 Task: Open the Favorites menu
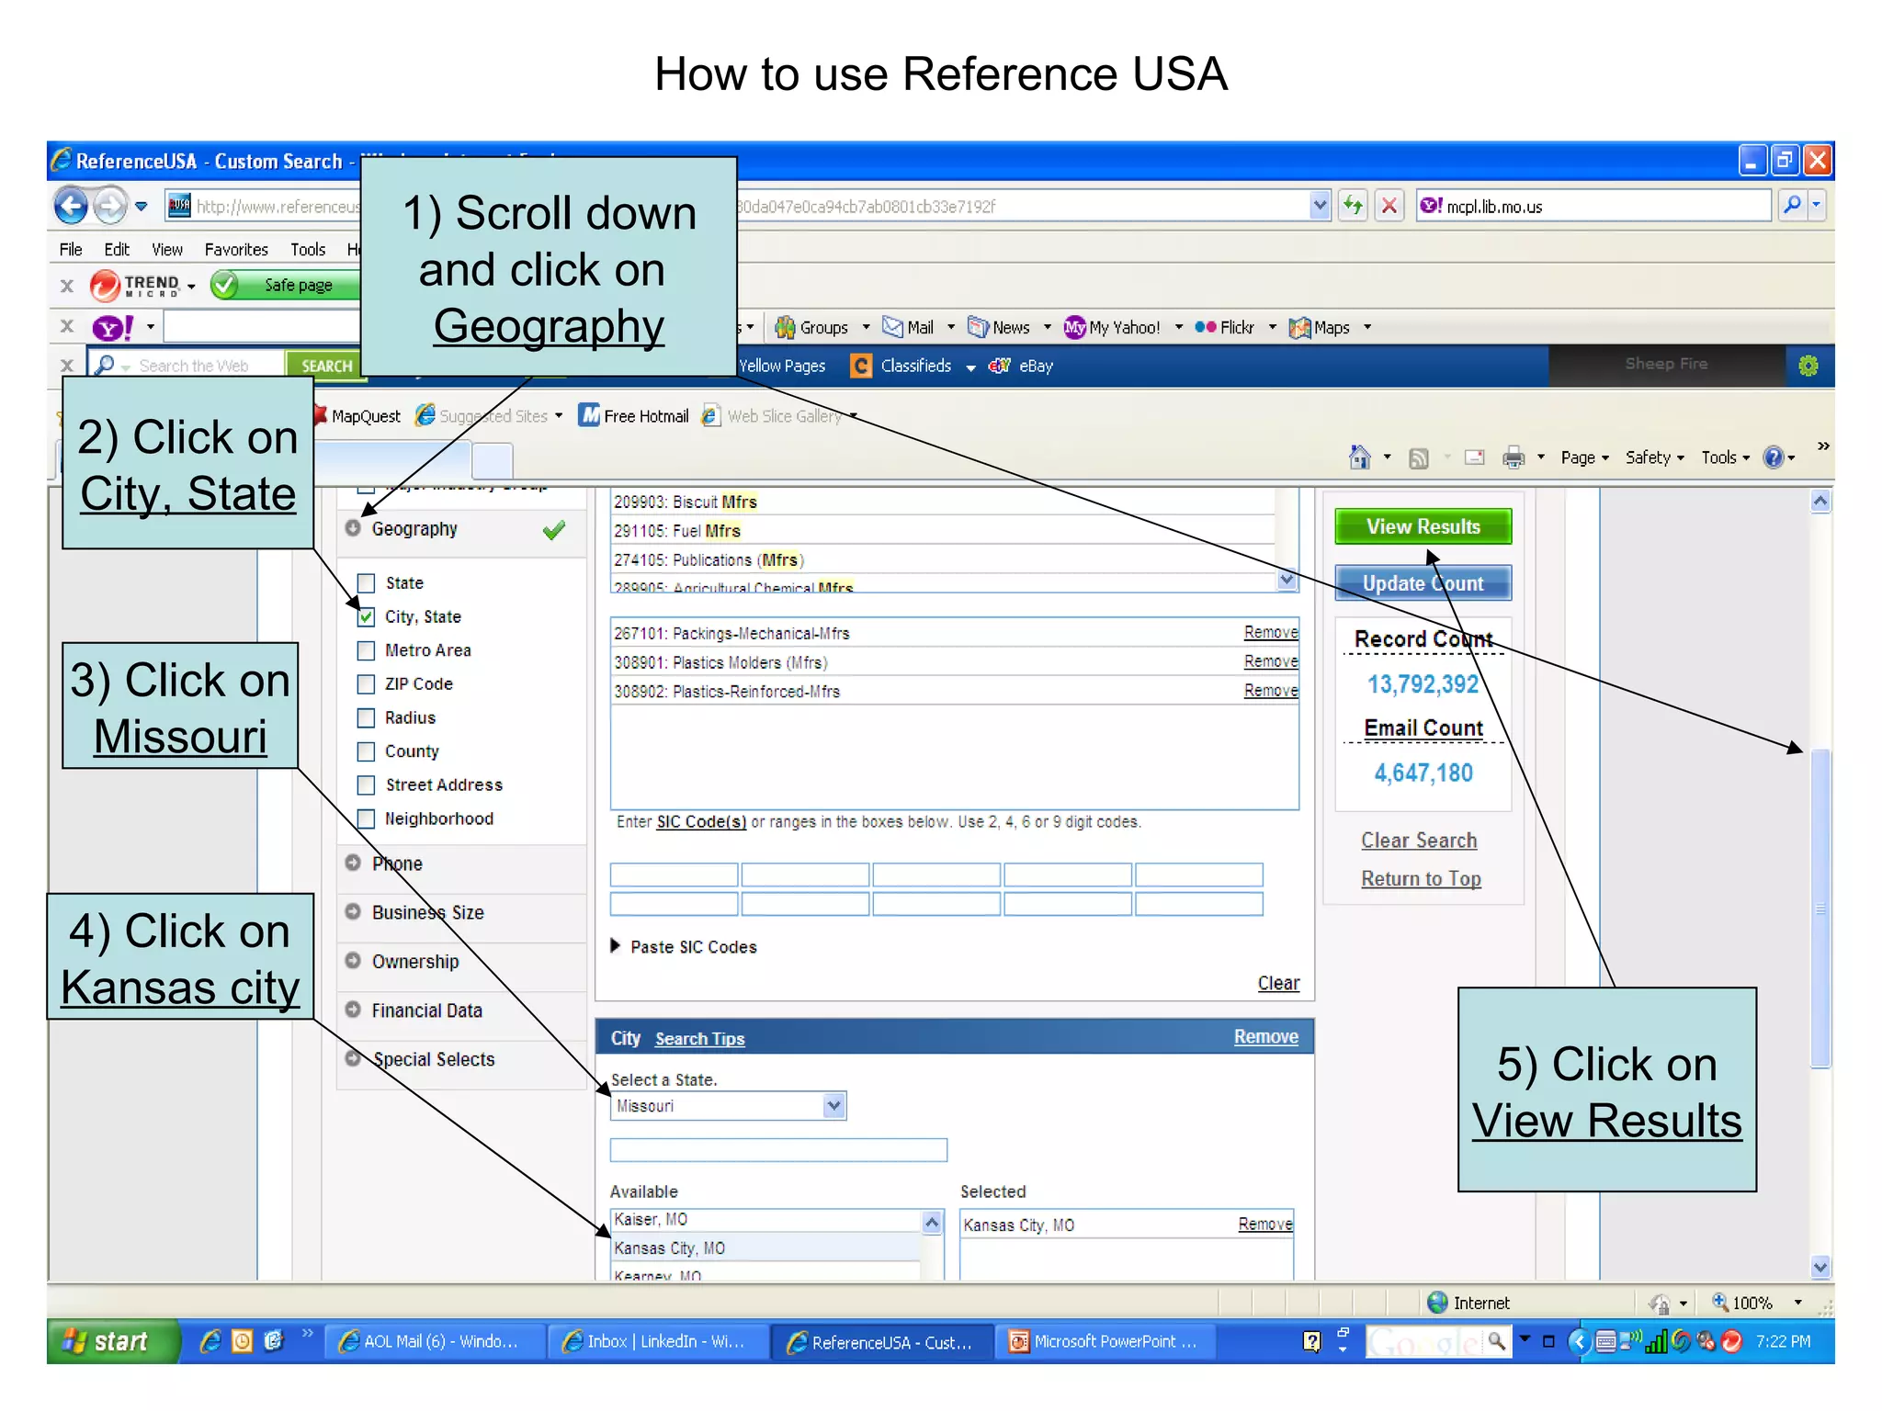tap(236, 250)
